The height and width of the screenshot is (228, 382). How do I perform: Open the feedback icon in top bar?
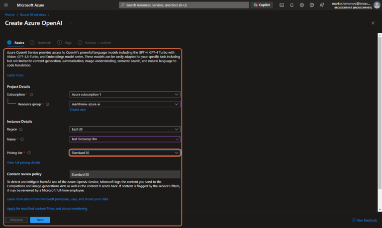click(322, 5)
